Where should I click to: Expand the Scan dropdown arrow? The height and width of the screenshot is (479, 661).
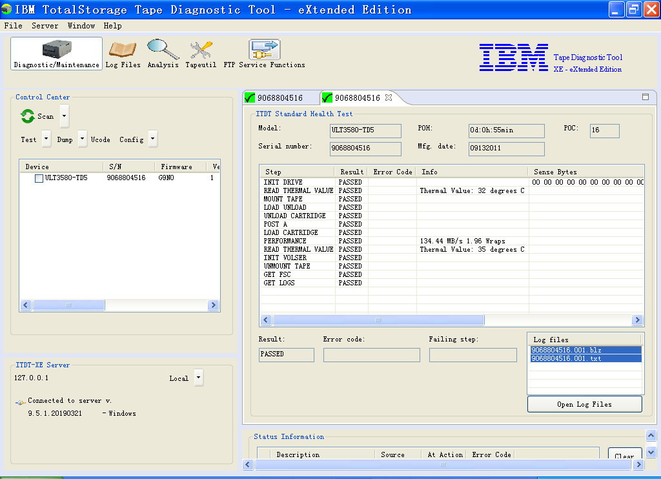click(64, 116)
